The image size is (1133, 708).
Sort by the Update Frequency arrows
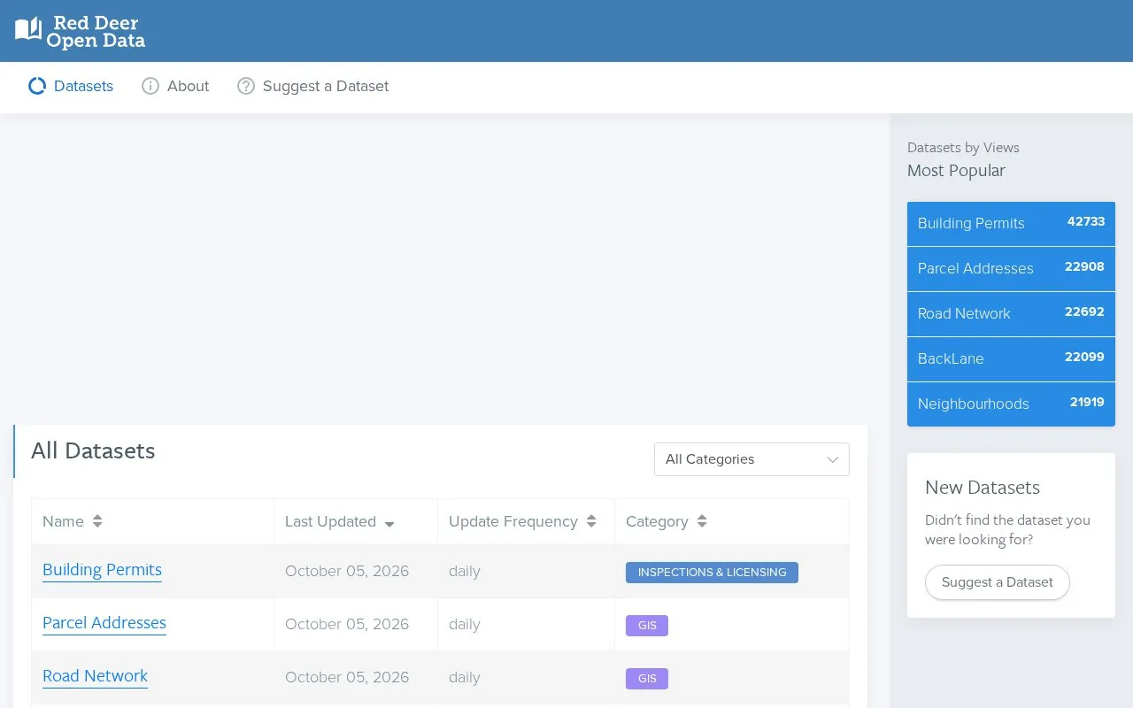591,521
